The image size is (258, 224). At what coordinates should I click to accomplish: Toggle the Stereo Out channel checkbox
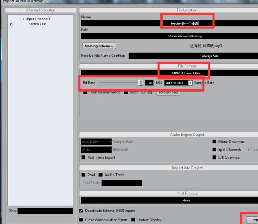pyautogui.click(x=11, y=24)
